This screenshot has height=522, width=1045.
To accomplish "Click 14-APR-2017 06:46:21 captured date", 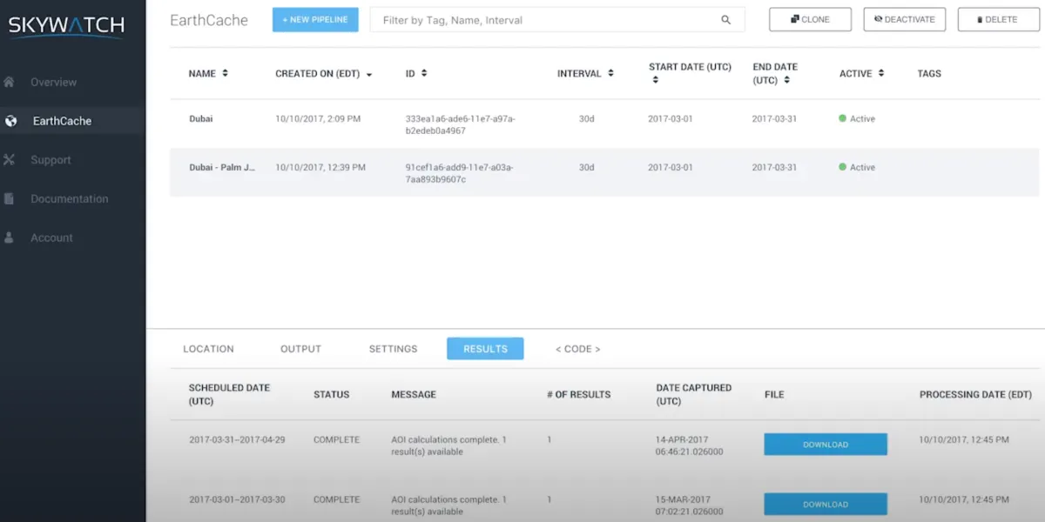I will [x=690, y=446].
